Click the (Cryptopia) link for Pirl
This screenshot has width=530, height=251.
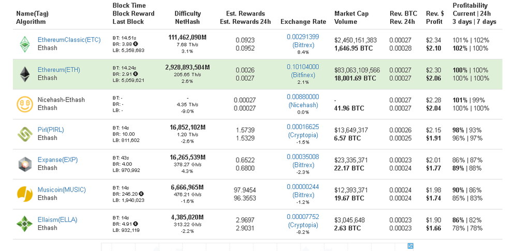303,135
